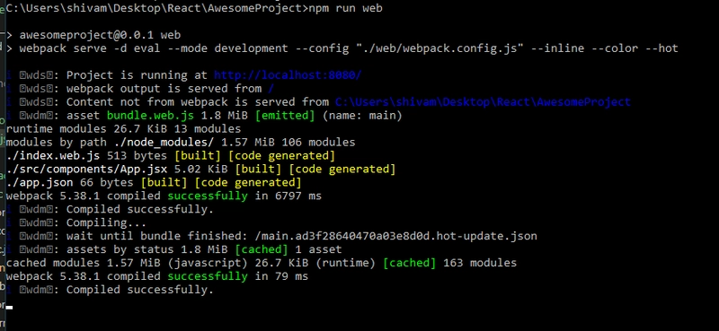Click the blue AwesomeProject content path

tap(483, 102)
